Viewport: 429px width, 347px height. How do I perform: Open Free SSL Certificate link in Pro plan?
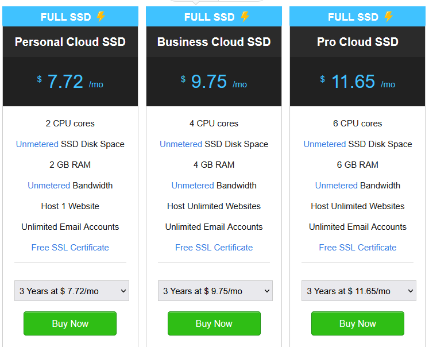(x=357, y=248)
